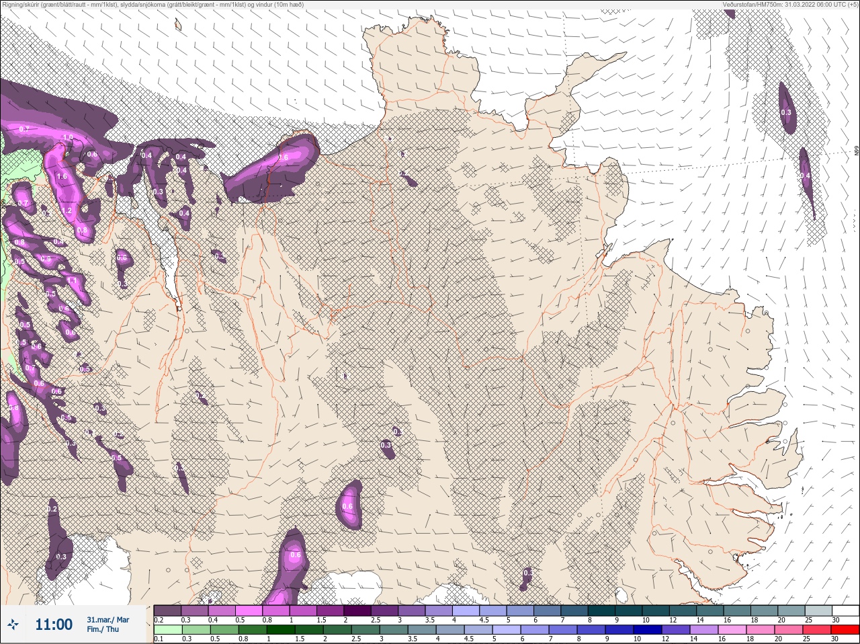Screen dimensions: 860x644
Task: Click the "0.4" label in the upper legend row
Action: click(213, 620)
